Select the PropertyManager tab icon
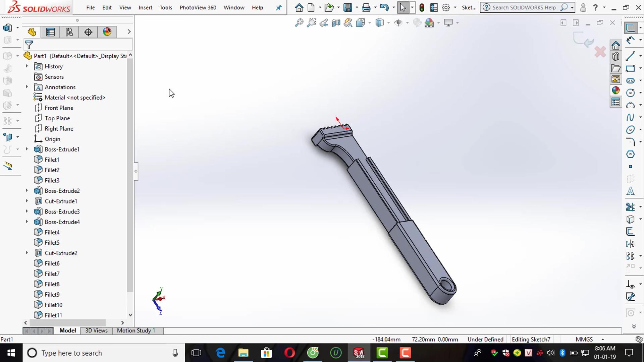This screenshot has width=644, height=362. (50, 32)
